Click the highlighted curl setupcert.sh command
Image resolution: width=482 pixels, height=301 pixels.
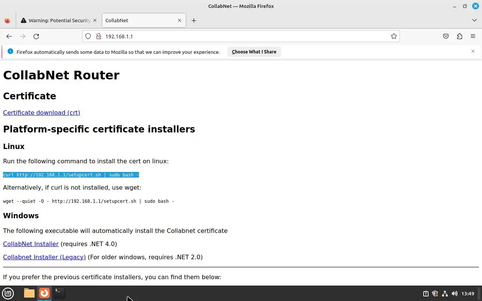pyautogui.click(x=71, y=175)
